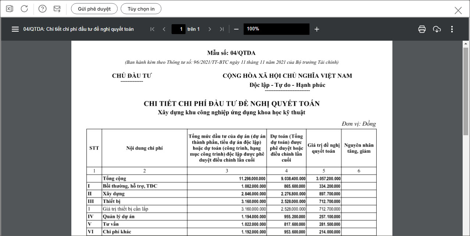The height and width of the screenshot is (236, 470).
Task: Close the report preview window
Action: pyautogui.click(x=458, y=10)
